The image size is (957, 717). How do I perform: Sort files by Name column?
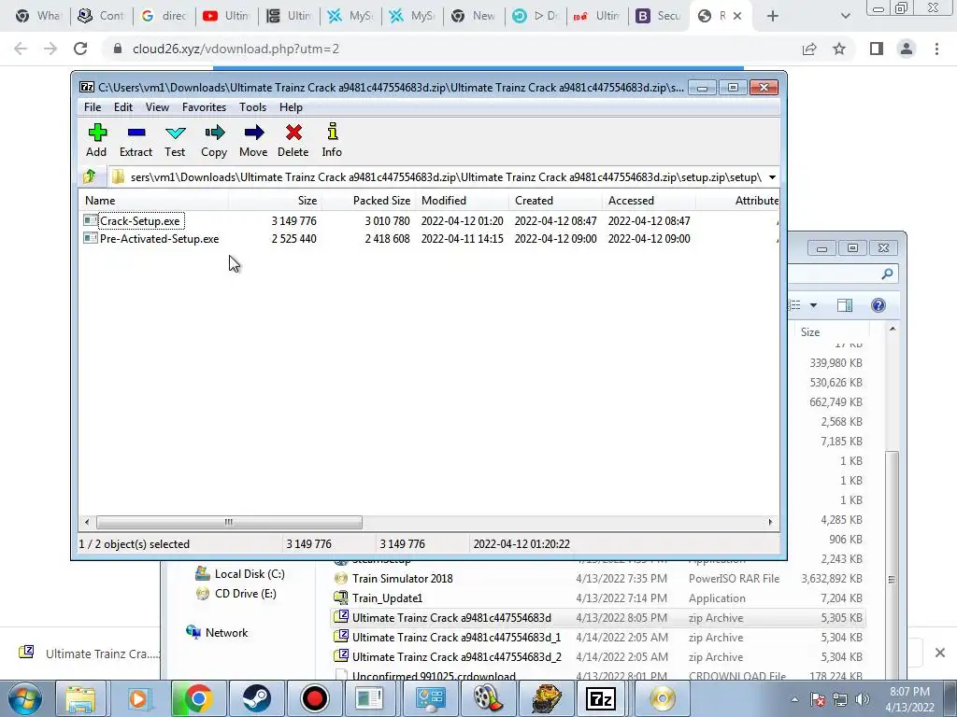[154, 201]
